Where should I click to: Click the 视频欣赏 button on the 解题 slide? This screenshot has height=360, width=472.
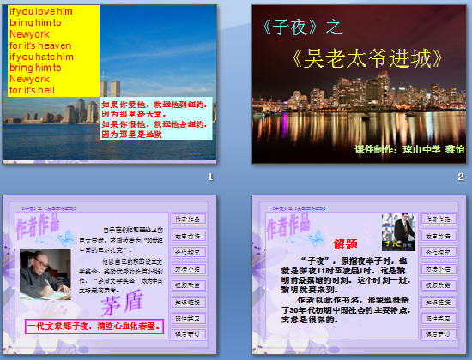click(x=439, y=285)
